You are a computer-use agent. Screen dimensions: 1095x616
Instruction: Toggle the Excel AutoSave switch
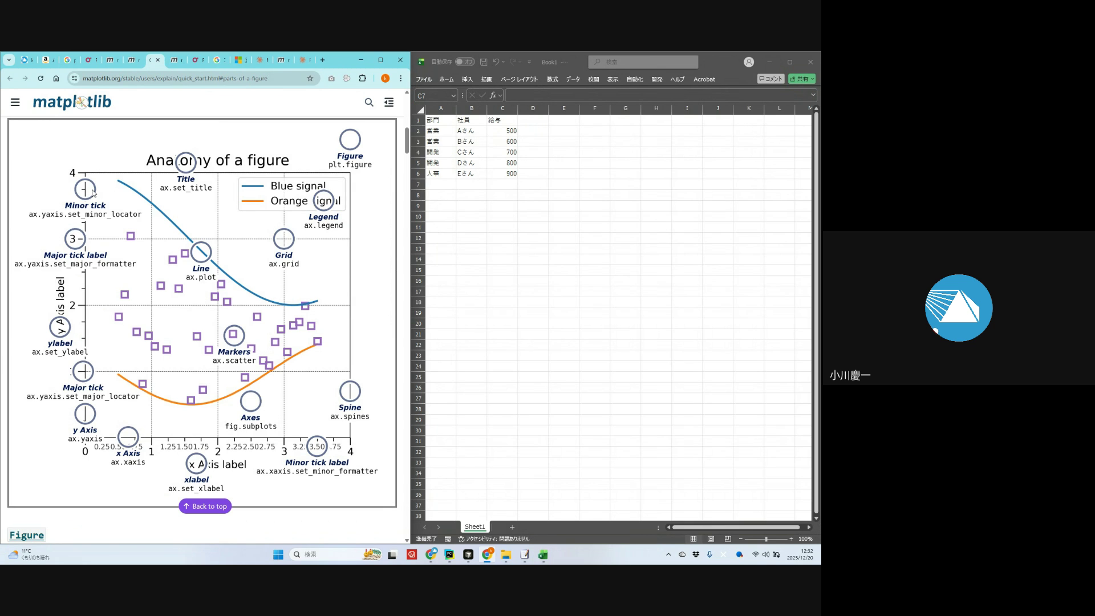[465, 62]
